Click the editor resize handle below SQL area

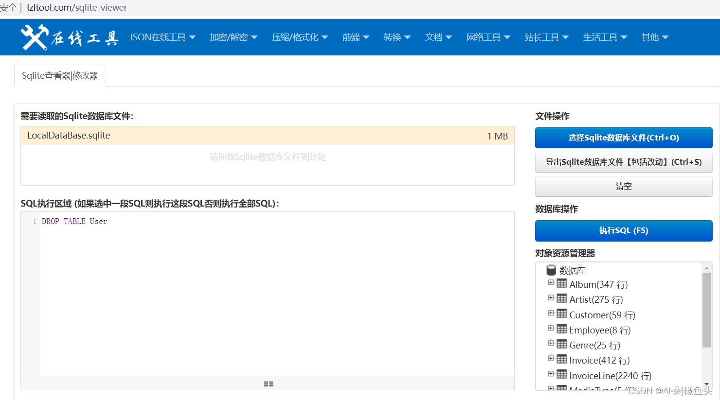click(269, 383)
